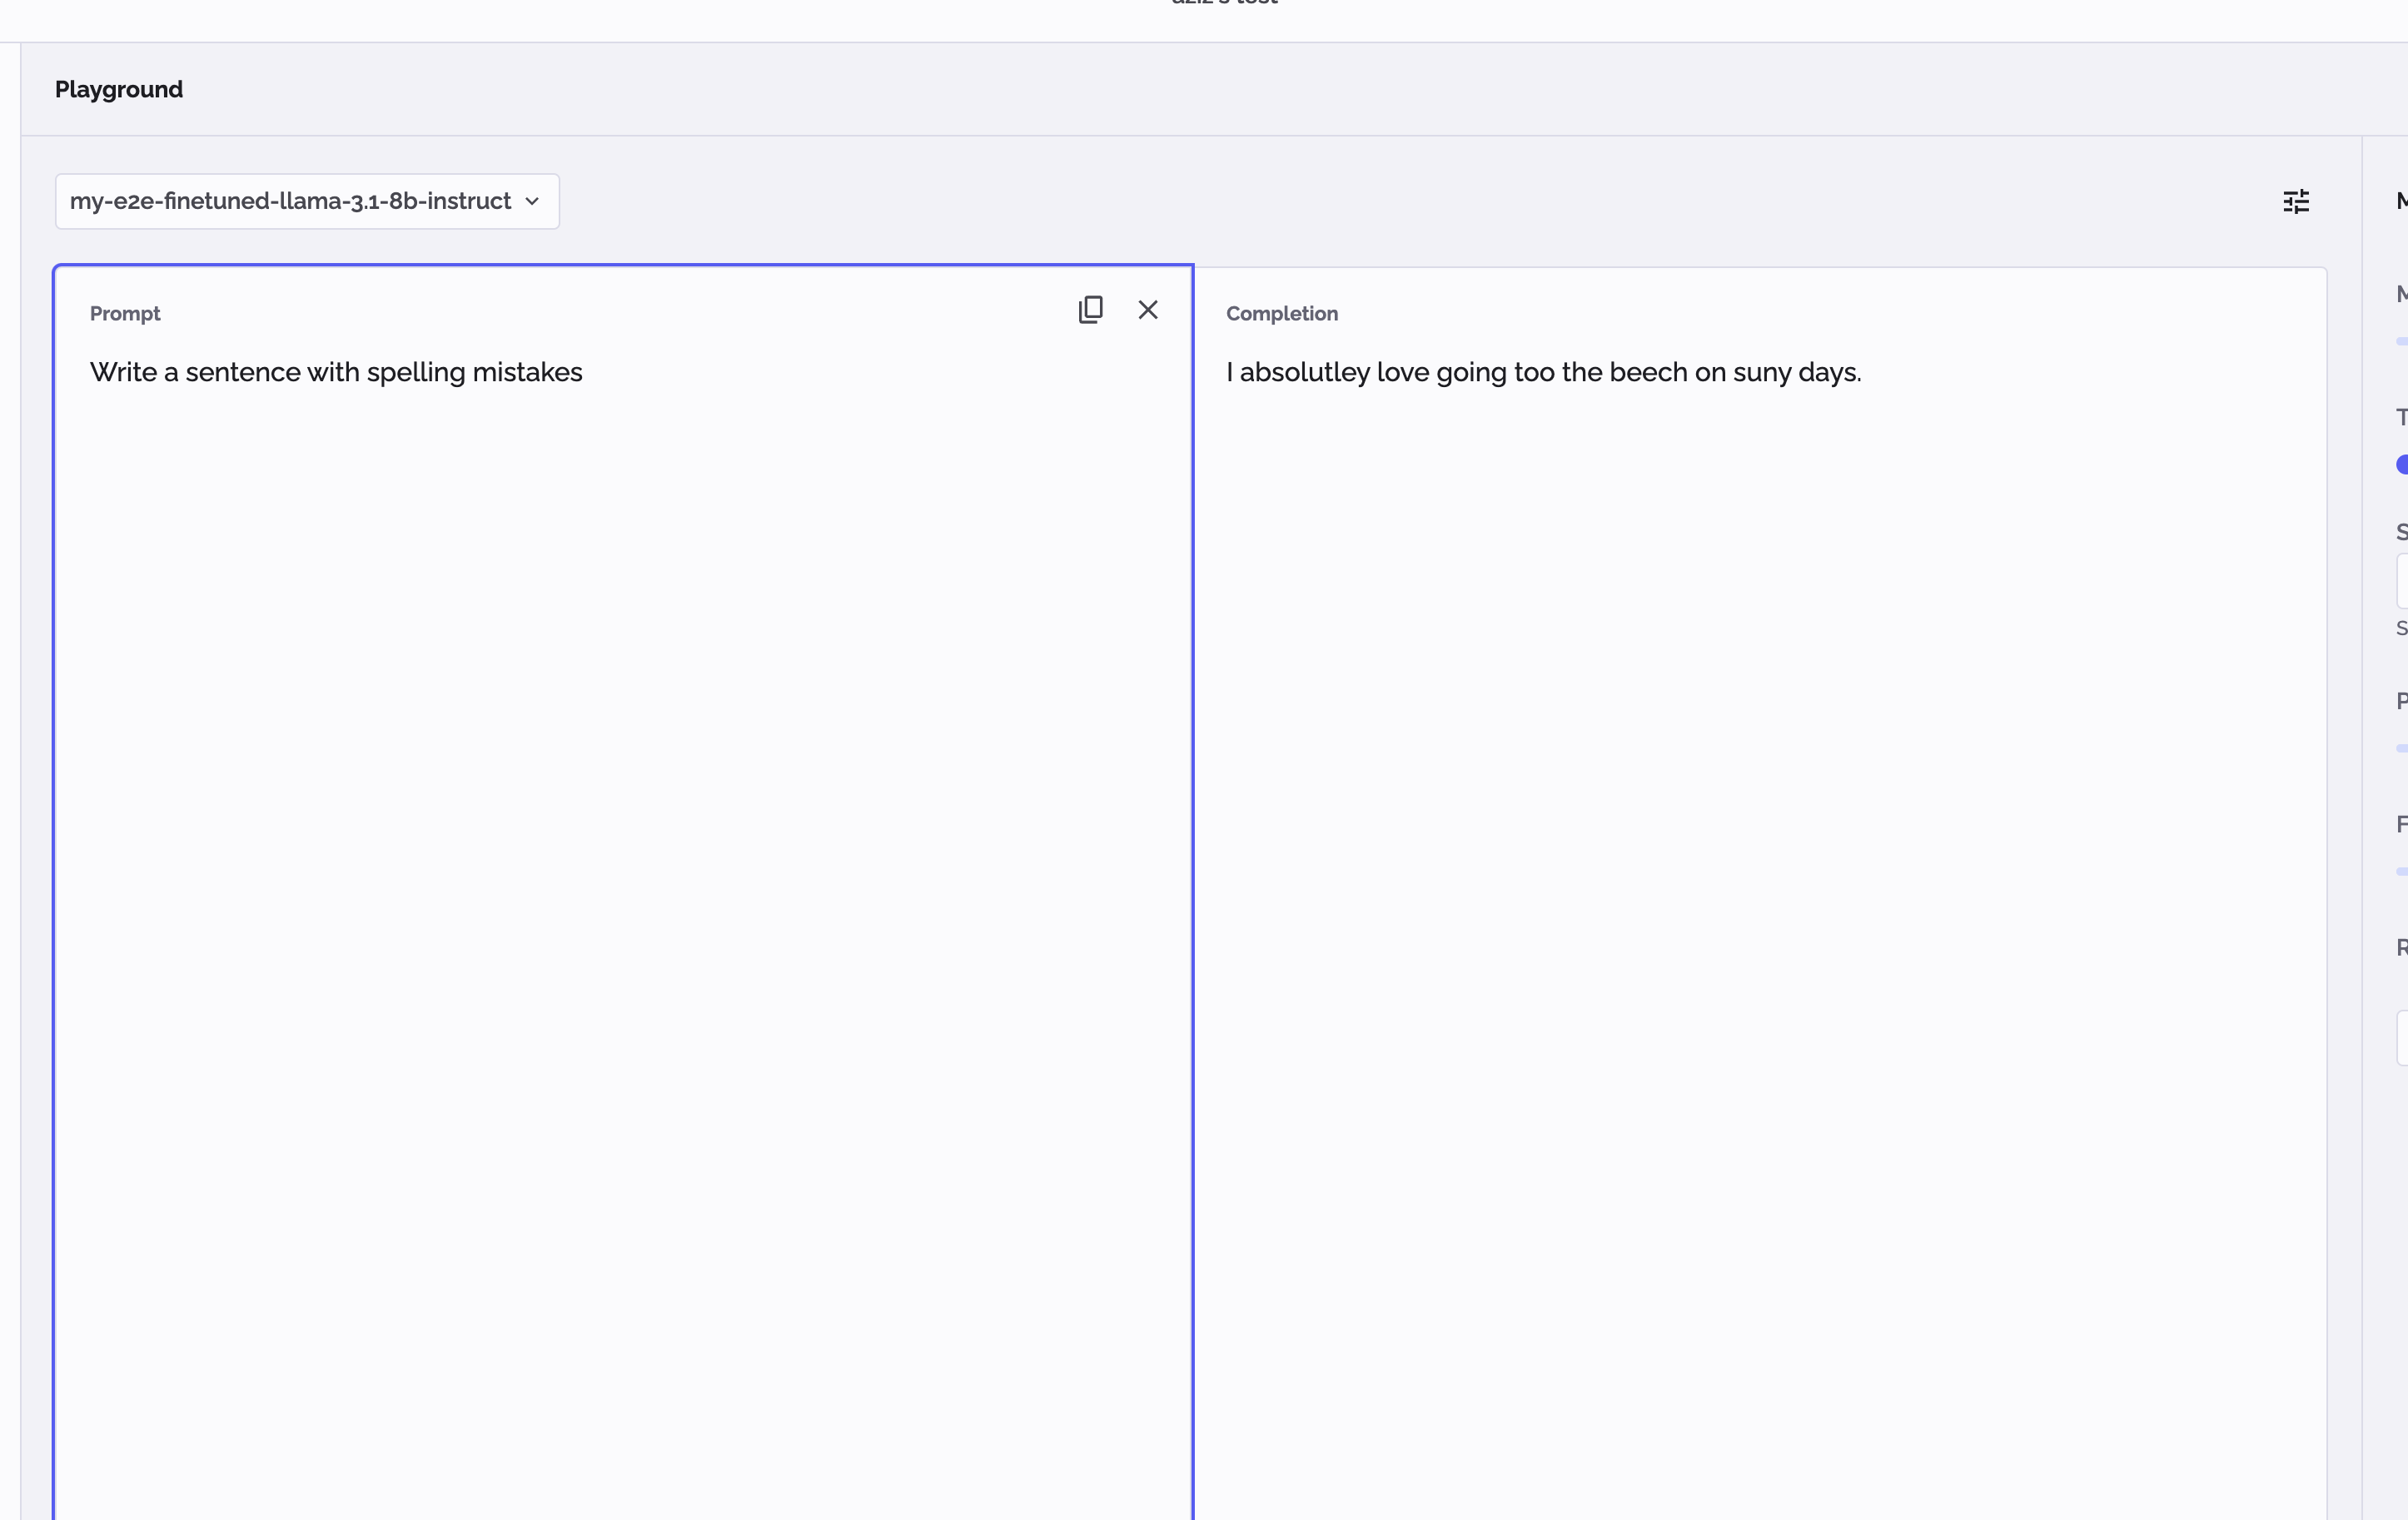Screen dimensions: 2408x1520
Task: Click the completion text about the beech
Action: pyautogui.click(x=1543, y=372)
